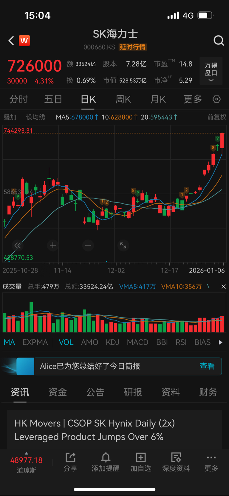This screenshot has height=496, width=229.
Task: Select the MACD sub-indicator
Action: click(x=137, y=342)
